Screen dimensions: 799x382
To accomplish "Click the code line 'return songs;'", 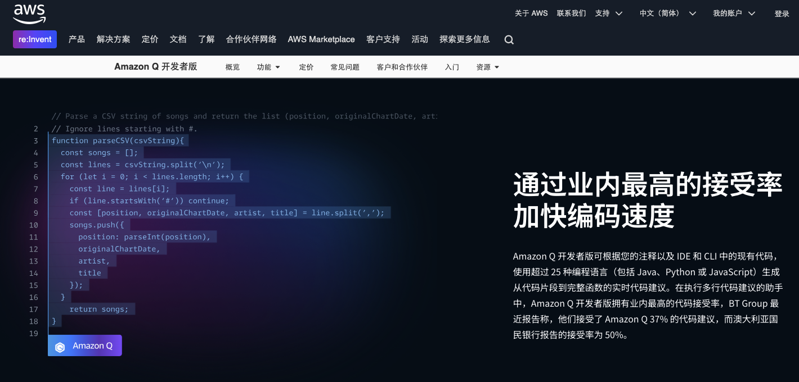I will pos(99,310).
